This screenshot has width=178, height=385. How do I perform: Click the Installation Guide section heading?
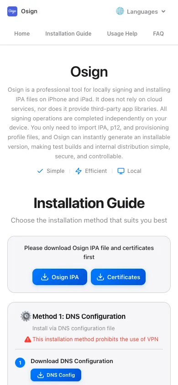point(89,203)
